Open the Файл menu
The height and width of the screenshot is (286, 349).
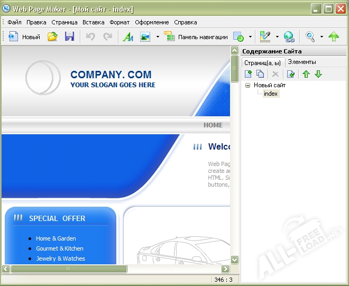(14, 22)
